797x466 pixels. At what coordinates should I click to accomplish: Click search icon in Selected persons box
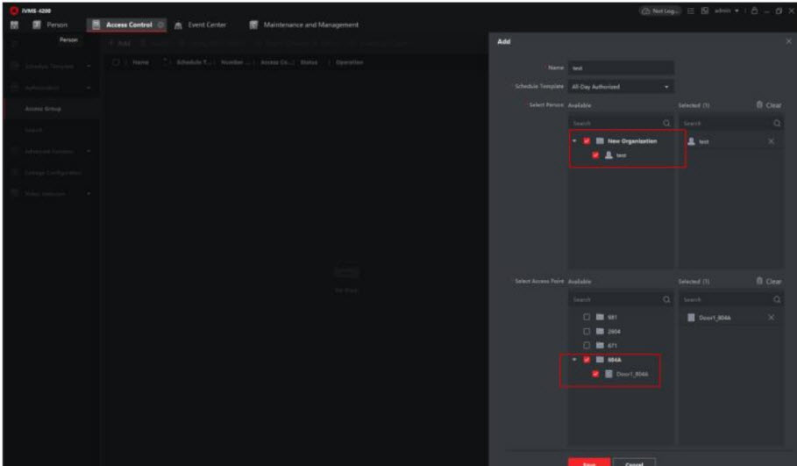(x=777, y=124)
